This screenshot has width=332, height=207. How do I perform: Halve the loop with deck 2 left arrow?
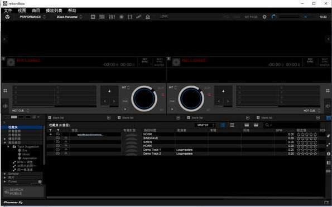219,101
